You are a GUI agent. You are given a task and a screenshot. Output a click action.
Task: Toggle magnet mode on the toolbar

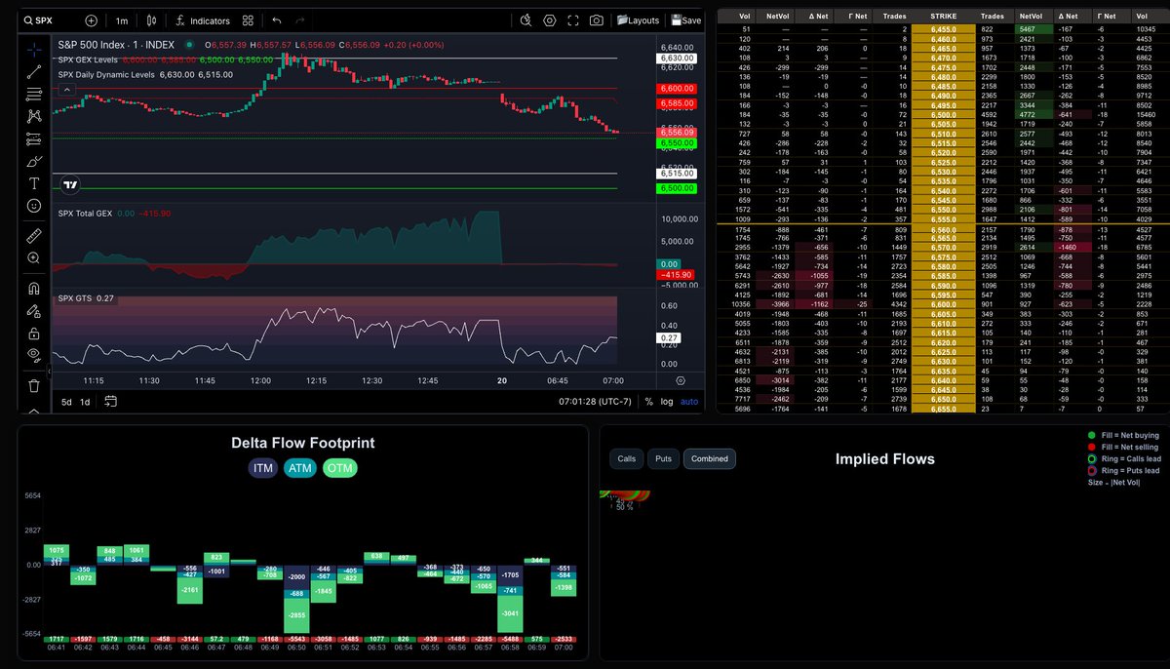click(34, 289)
